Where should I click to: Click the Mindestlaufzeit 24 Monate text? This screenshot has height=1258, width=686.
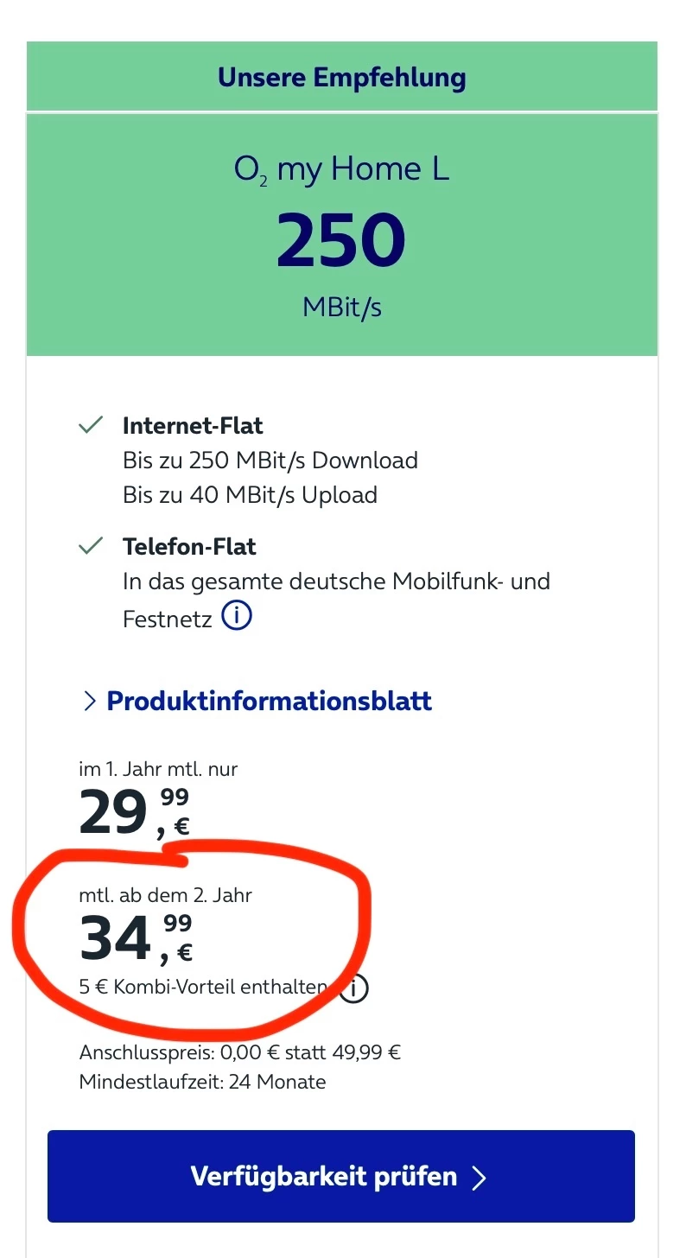202,1082
